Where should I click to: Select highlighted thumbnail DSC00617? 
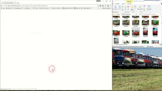click(x=136, y=32)
